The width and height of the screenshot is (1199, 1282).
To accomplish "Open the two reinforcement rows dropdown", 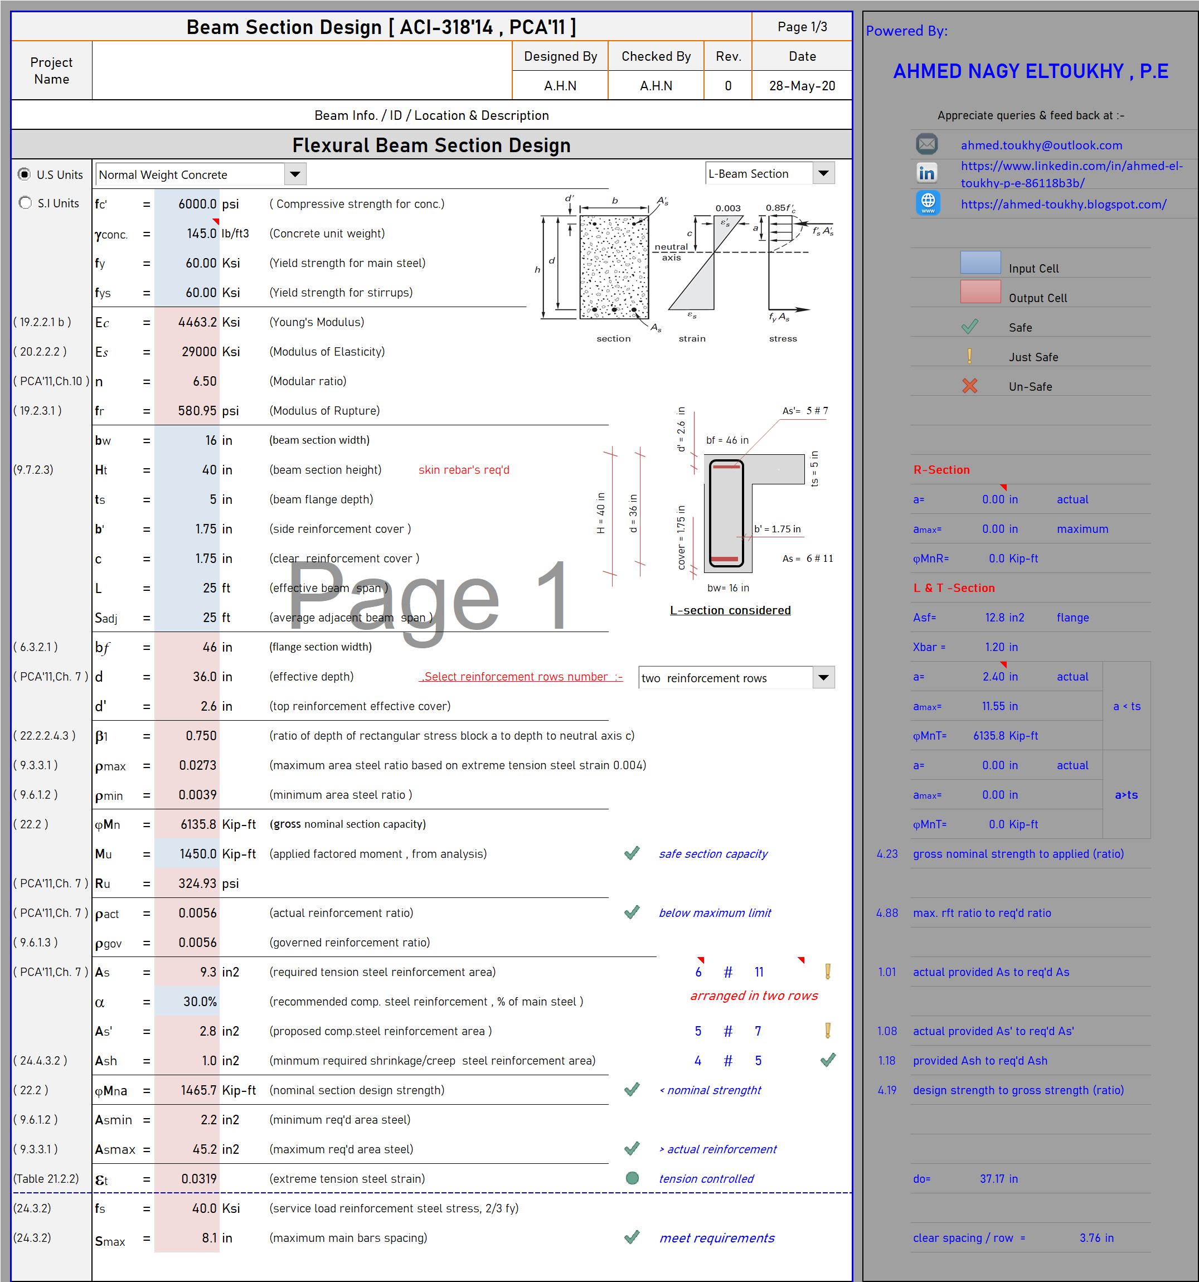I will [x=824, y=677].
